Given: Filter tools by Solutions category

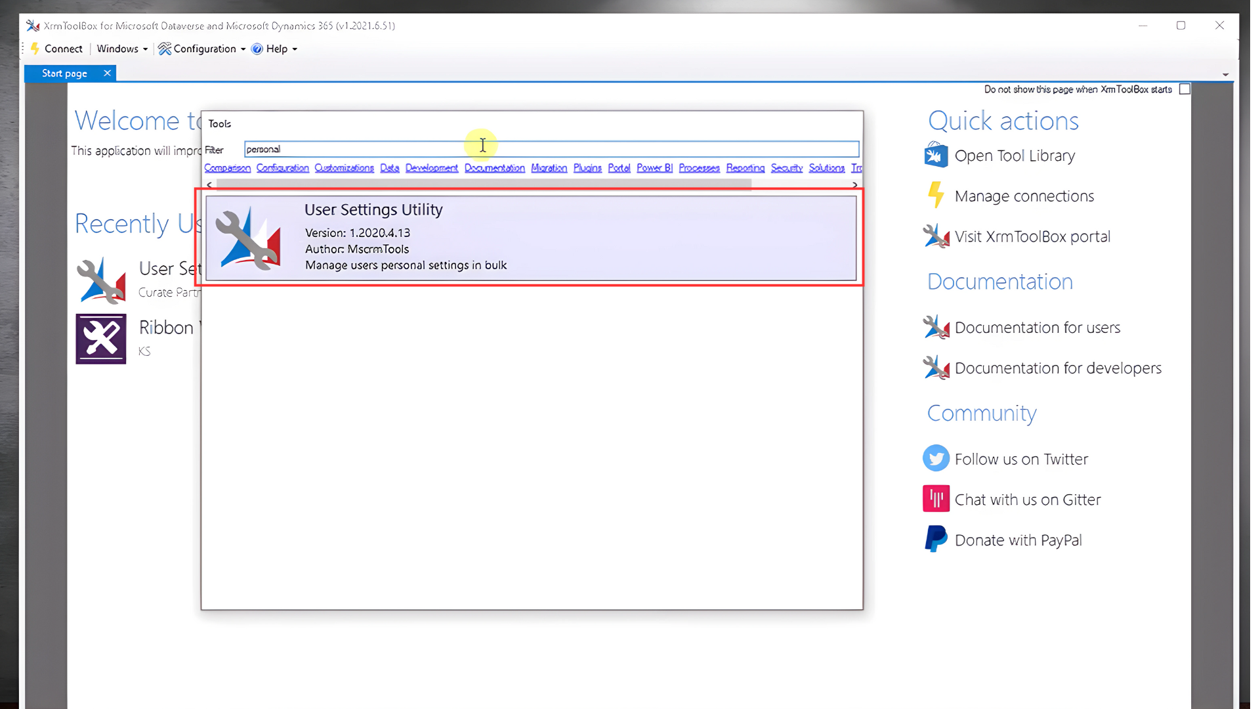Looking at the screenshot, I should click(826, 168).
